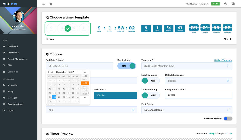Image resolution: width=241 pixels, height=140 pixels.
Task: Select 21:00 in the time list
Action: pyautogui.click(x=85, y=87)
